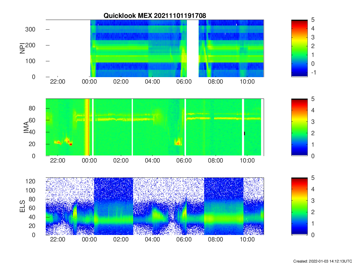Click the "10:00" tick under the IMA panel
This screenshot has width=352, height=264.
click(247, 161)
